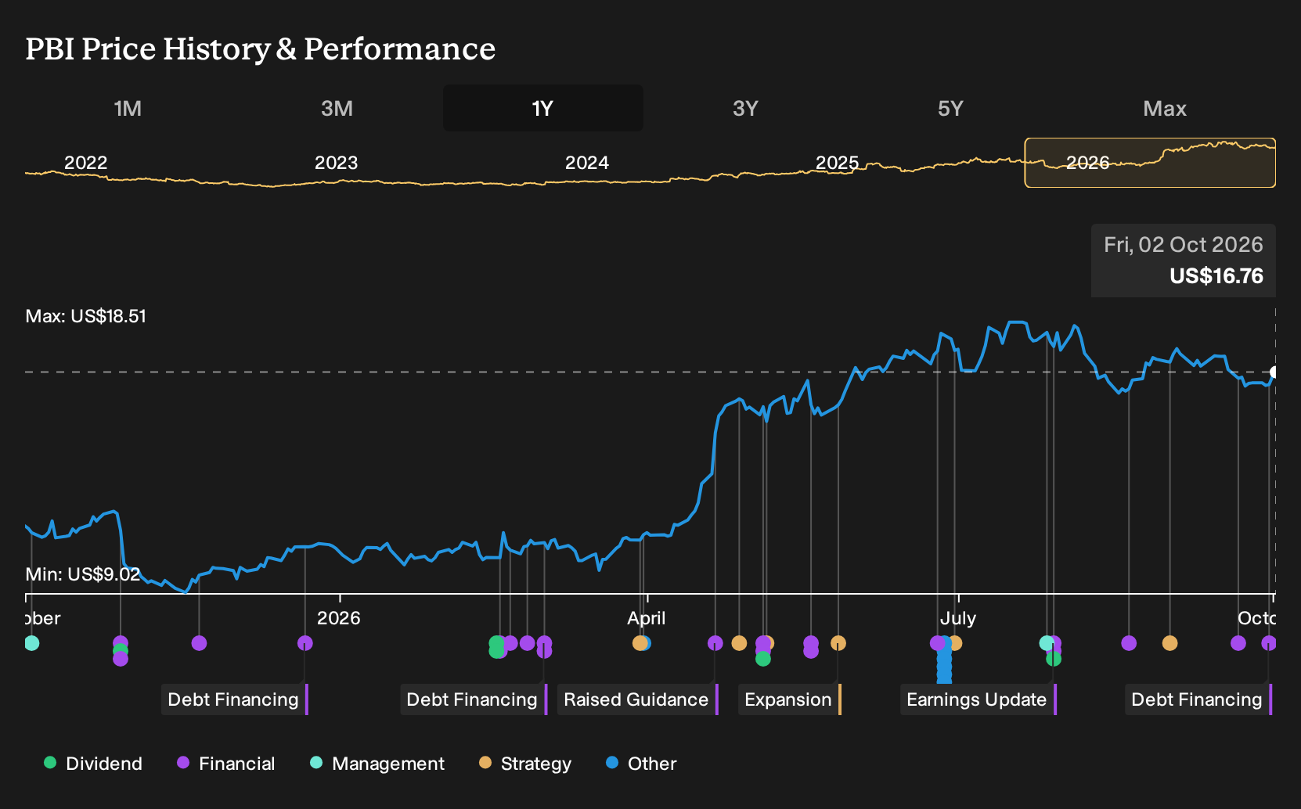The width and height of the screenshot is (1301, 809).
Task: Click the April axis label
Action: 647,618
